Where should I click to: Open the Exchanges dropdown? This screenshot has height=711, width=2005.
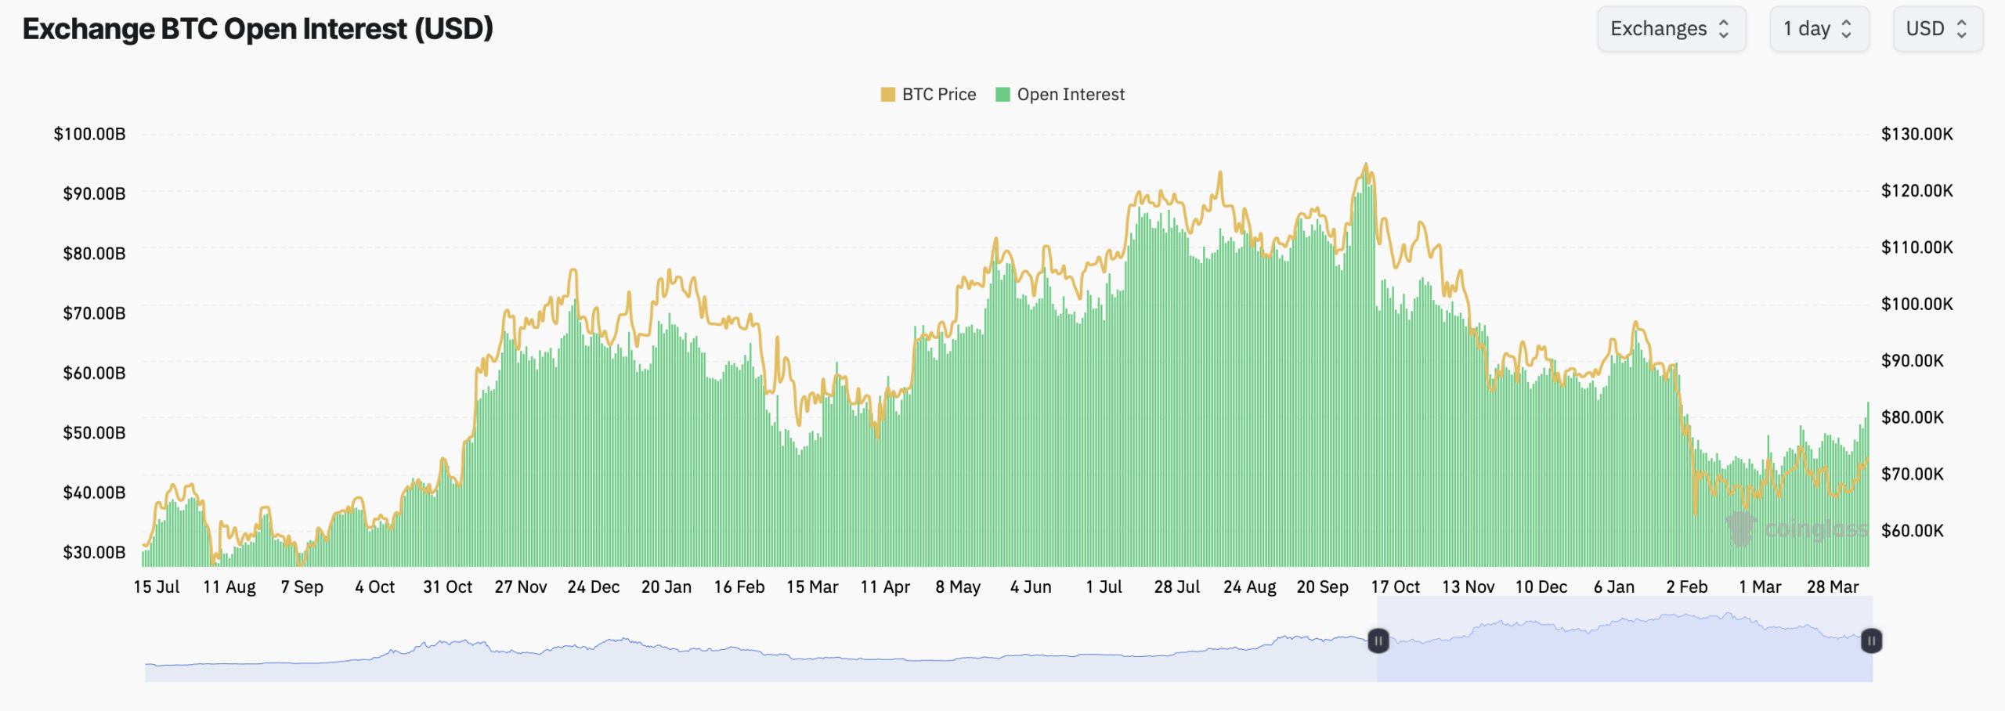(x=1672, y=29)
